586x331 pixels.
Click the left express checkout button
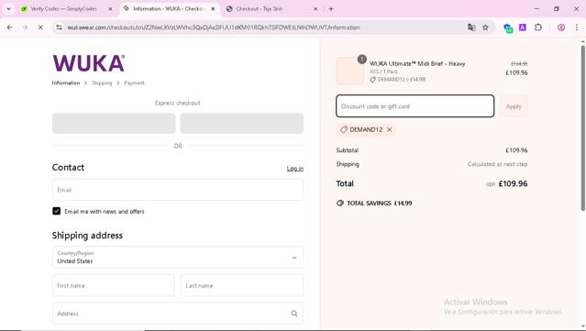click(114, 123)
